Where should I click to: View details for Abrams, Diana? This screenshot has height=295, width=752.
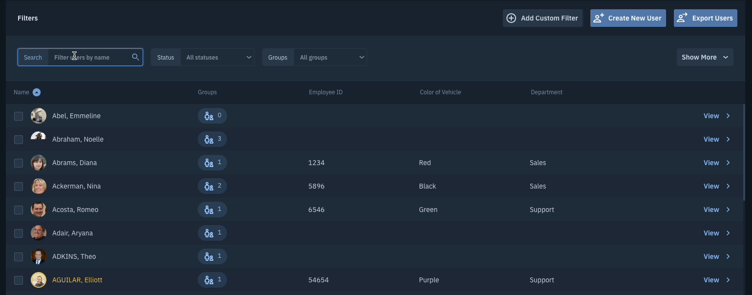tap(717, 163)
